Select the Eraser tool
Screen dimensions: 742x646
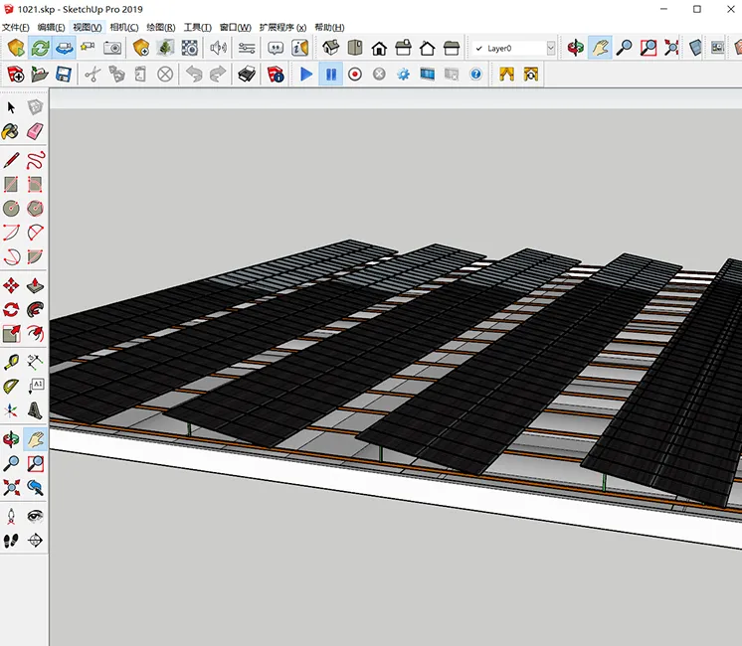pos(36,132)
